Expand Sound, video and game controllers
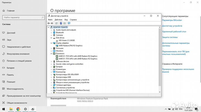201x112 pixels. 51,64
